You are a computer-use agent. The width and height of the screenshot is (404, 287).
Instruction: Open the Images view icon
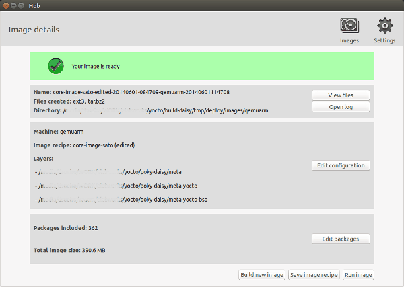tap(349, 27)
